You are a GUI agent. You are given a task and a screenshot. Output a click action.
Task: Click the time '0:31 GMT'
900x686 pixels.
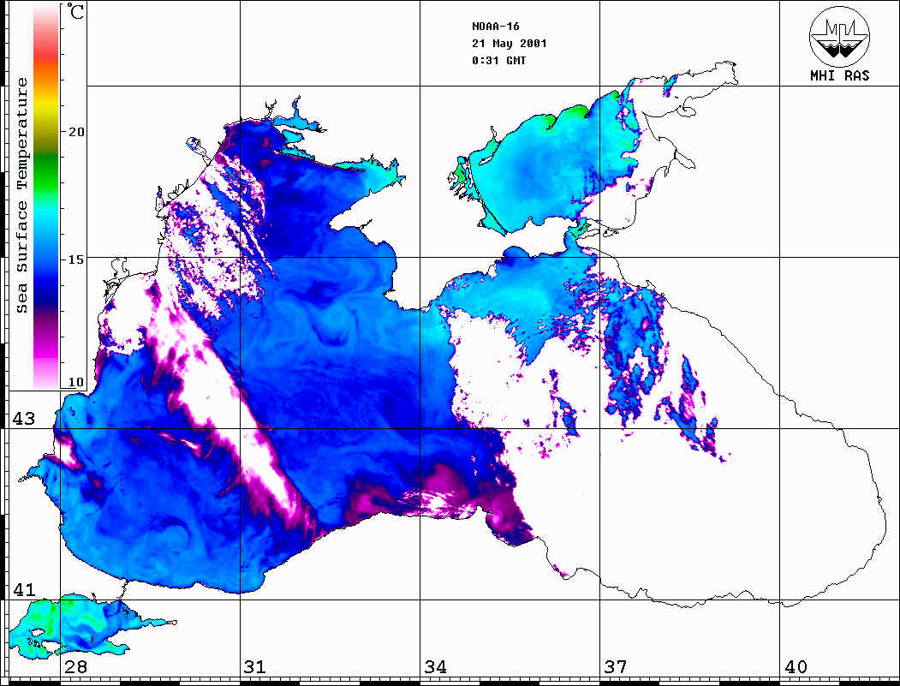pos(498,60)
